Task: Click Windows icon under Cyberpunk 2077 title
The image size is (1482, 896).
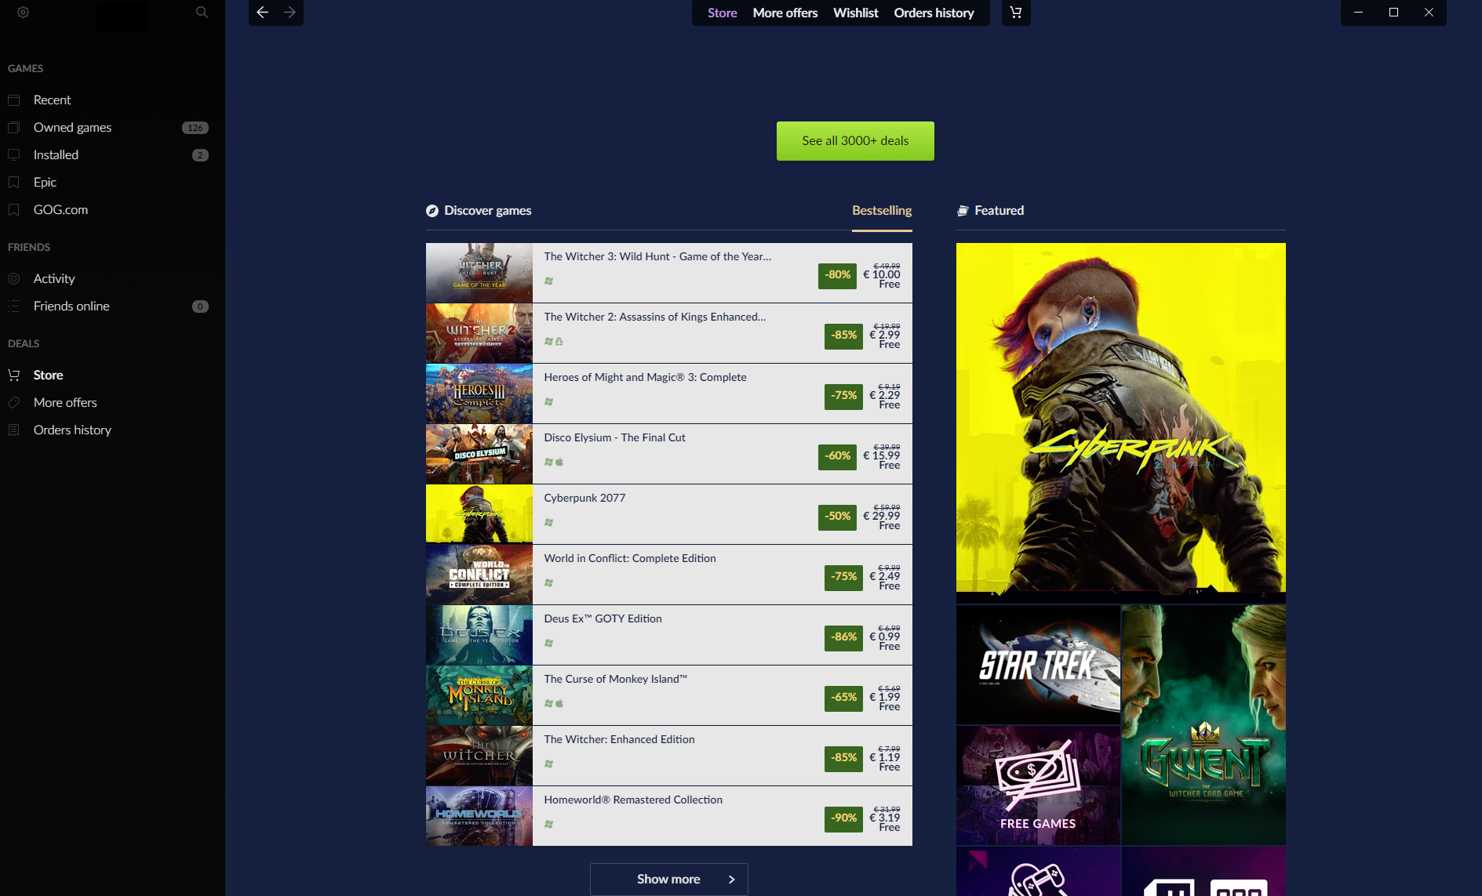Action: (x=549, y=522)
